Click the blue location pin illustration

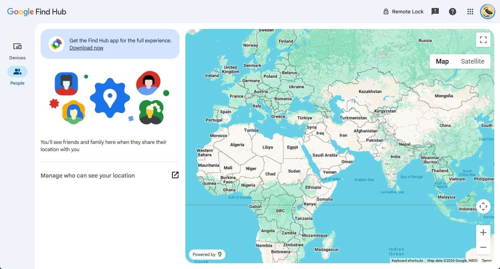coord(110,98)
